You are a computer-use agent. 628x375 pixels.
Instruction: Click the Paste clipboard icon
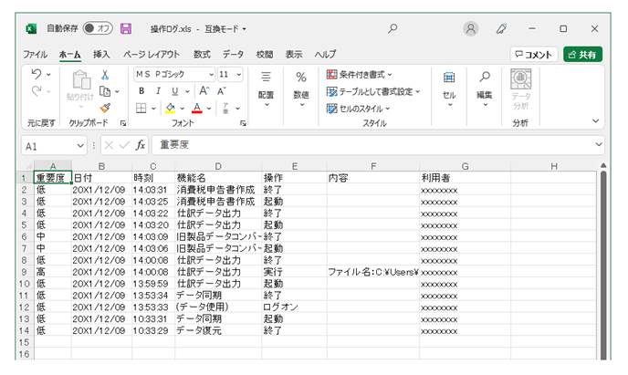[x=81, y=79]
